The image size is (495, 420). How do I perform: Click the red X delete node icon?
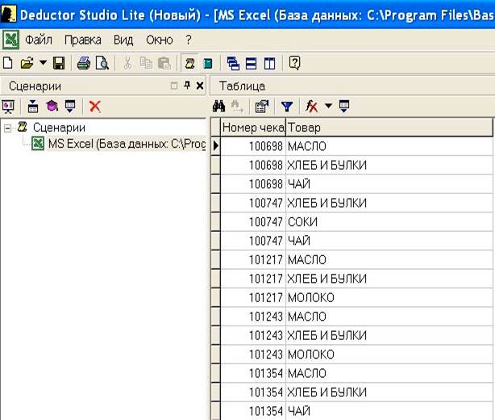pos(94,107)
